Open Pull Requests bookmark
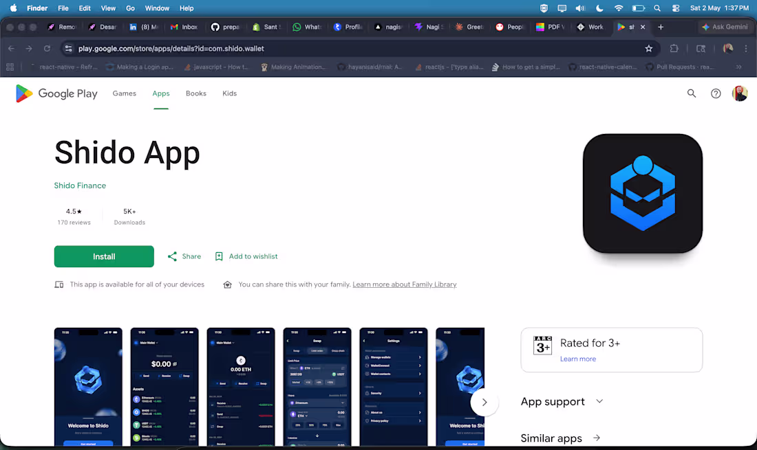Viewport: 757px width, 450px height. click(x=679, y=67)
